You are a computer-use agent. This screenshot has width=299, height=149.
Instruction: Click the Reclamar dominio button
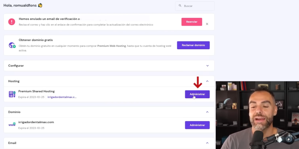193,45
